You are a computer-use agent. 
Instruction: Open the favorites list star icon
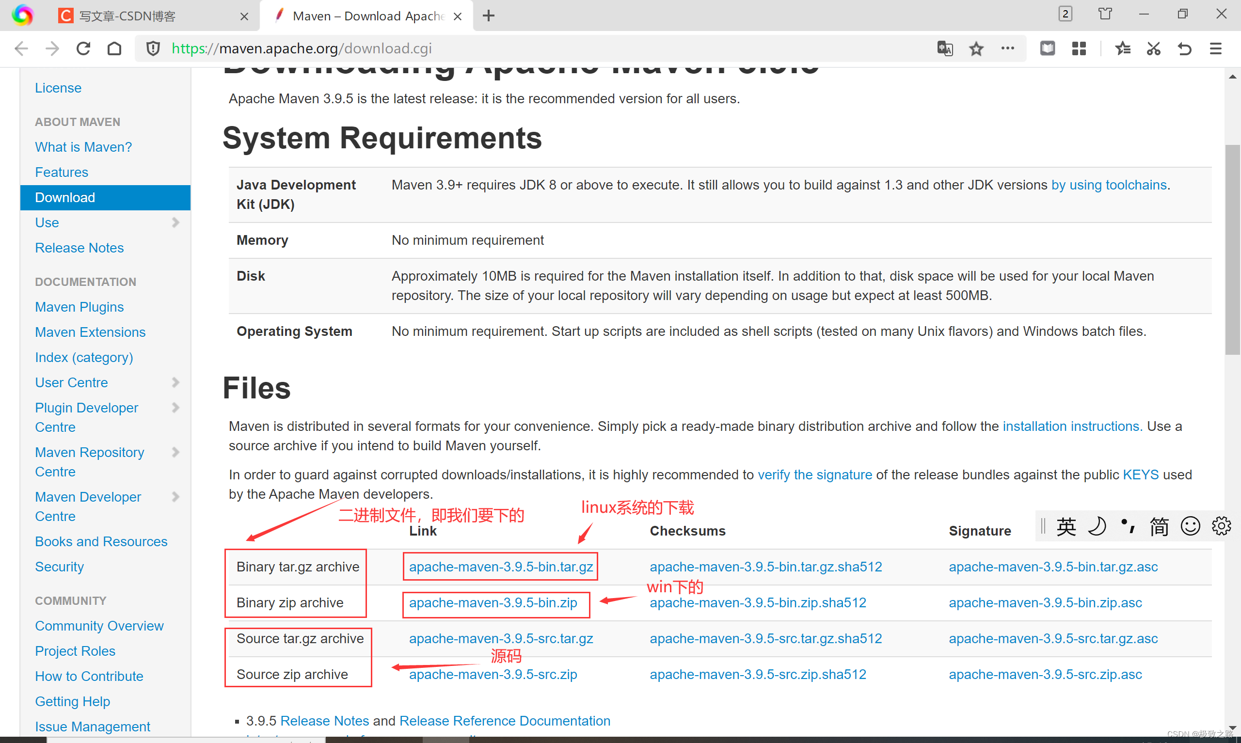pyautogui.click(x=1122, y=48)
